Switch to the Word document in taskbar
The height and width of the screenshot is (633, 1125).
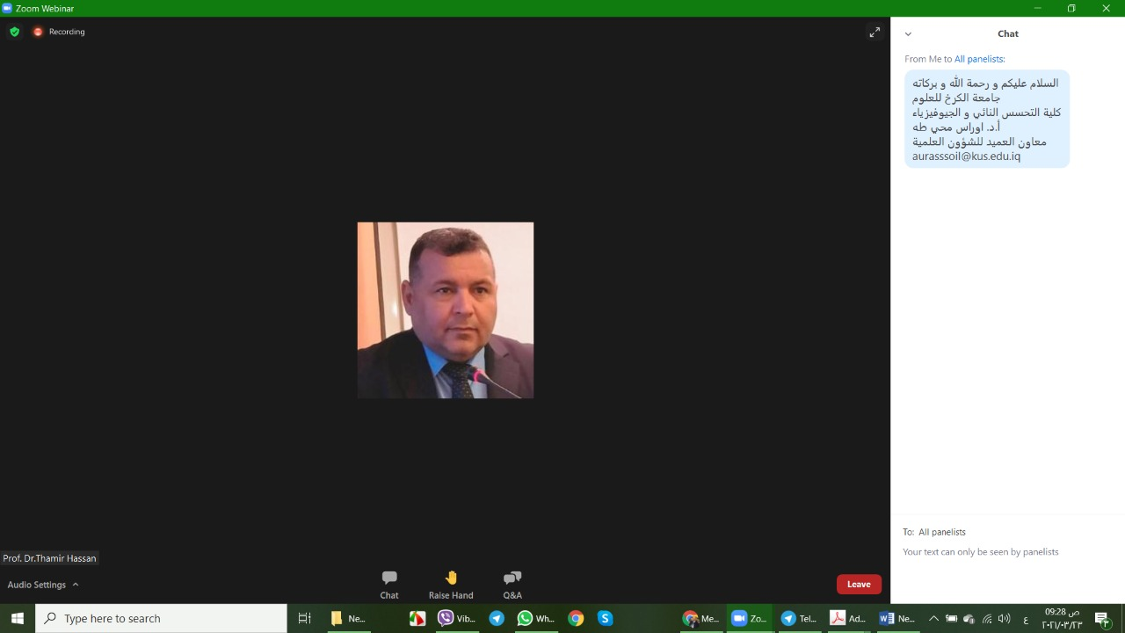coord(896,618)
